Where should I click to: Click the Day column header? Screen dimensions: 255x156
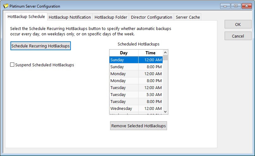[x=124, y=53]
